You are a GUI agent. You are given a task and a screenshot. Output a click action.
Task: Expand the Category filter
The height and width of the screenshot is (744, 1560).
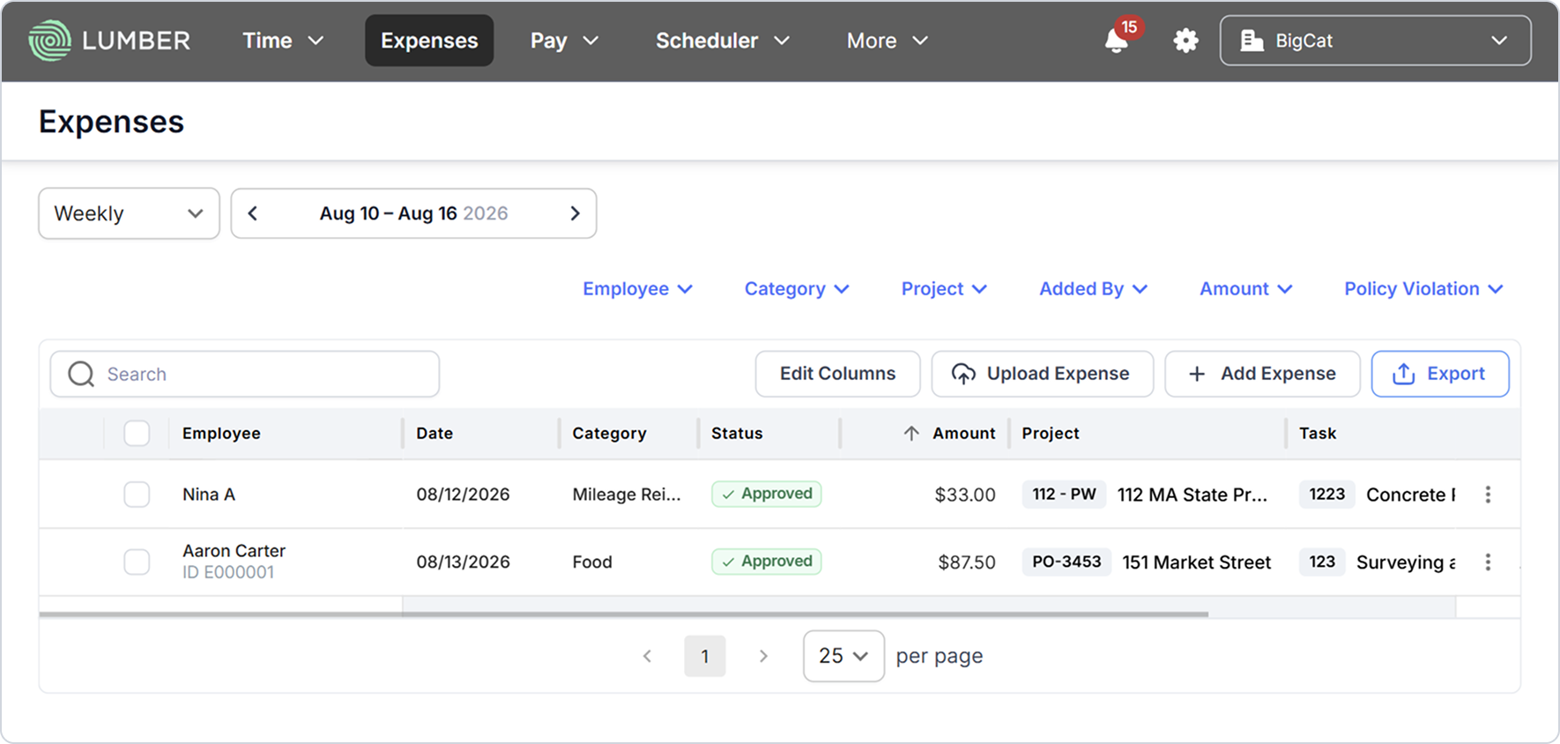[x=797, y=289]
